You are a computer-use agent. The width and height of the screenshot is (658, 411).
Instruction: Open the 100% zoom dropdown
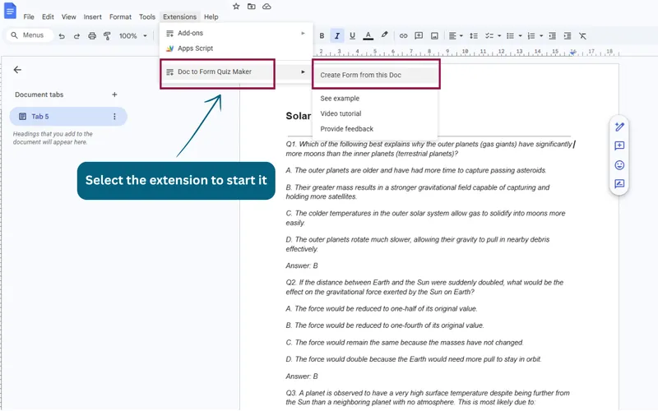[133, 36]
